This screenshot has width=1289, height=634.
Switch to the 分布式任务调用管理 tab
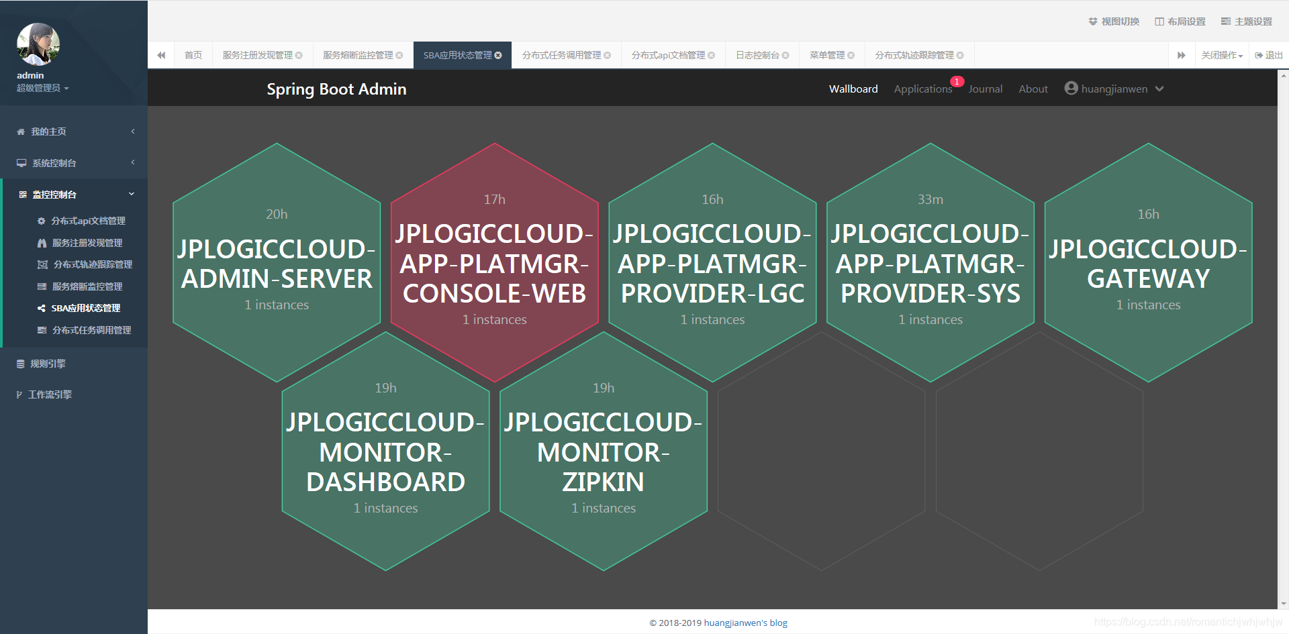tap(562, 55)
